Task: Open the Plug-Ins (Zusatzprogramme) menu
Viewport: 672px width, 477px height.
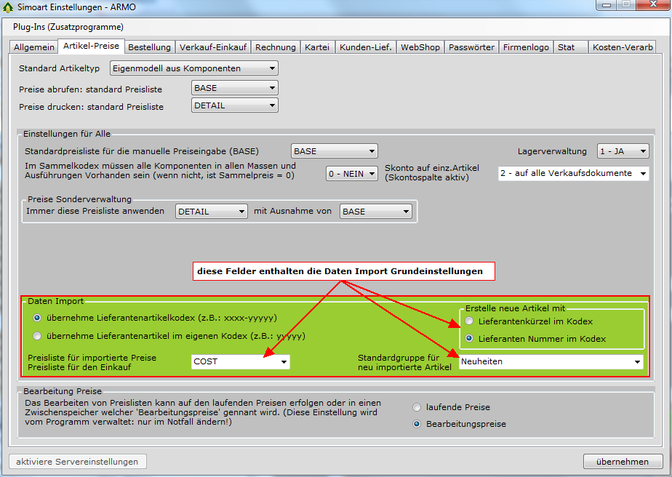Action: point(68,27)
